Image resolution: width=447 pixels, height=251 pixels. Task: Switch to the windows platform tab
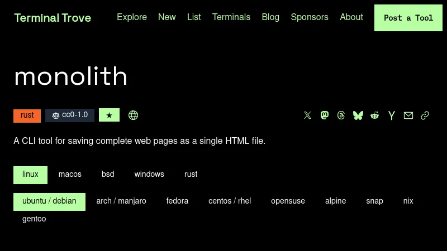click(149, 175)
